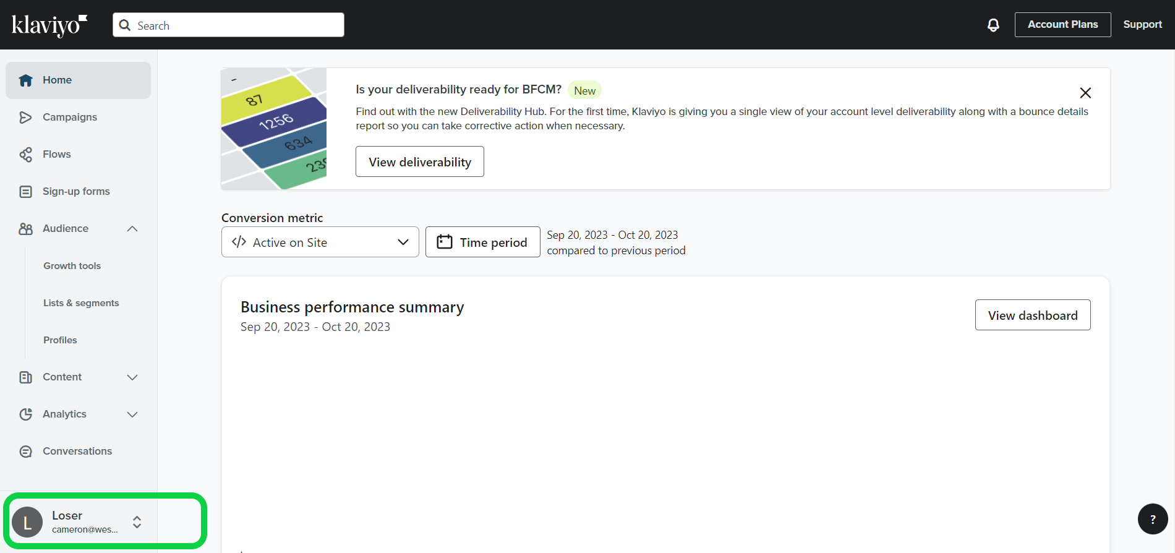Collapse the Audience section chevron
The width and height of the screenshot is (1175, 553).
click(x=132, y=229)
